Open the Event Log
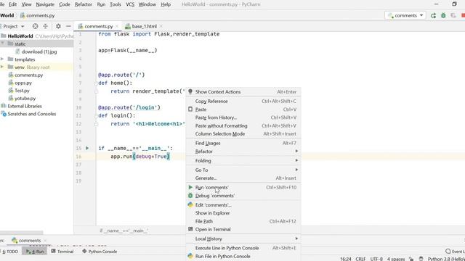This screenshot has width=465, height=261. (x=456, y=252)
